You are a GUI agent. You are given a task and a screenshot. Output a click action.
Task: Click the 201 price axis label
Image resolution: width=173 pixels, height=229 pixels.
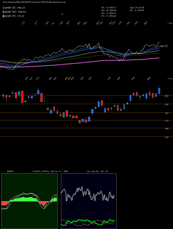pos(166,96)
